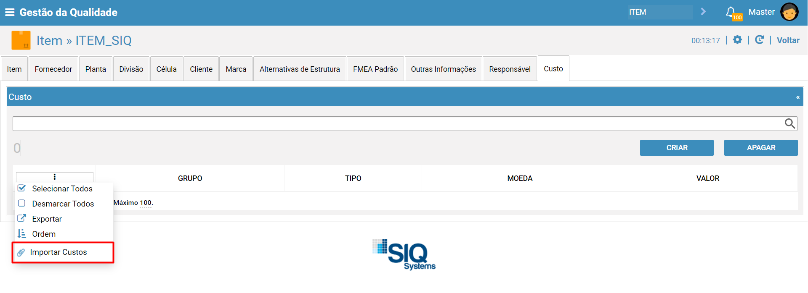Open the Planta tab
The width and height of the screenshot is (808, 293).
point(96,69)
